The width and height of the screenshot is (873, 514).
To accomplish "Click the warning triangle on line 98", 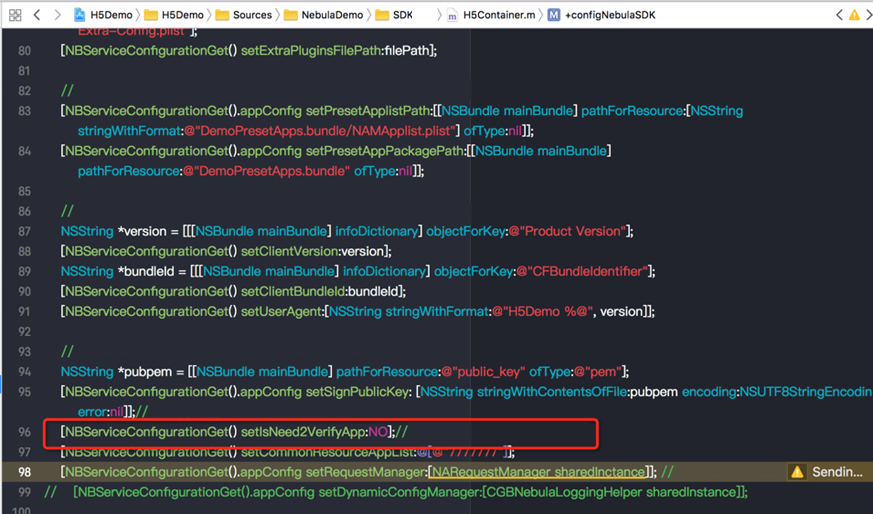I will [x=797, y=472].
